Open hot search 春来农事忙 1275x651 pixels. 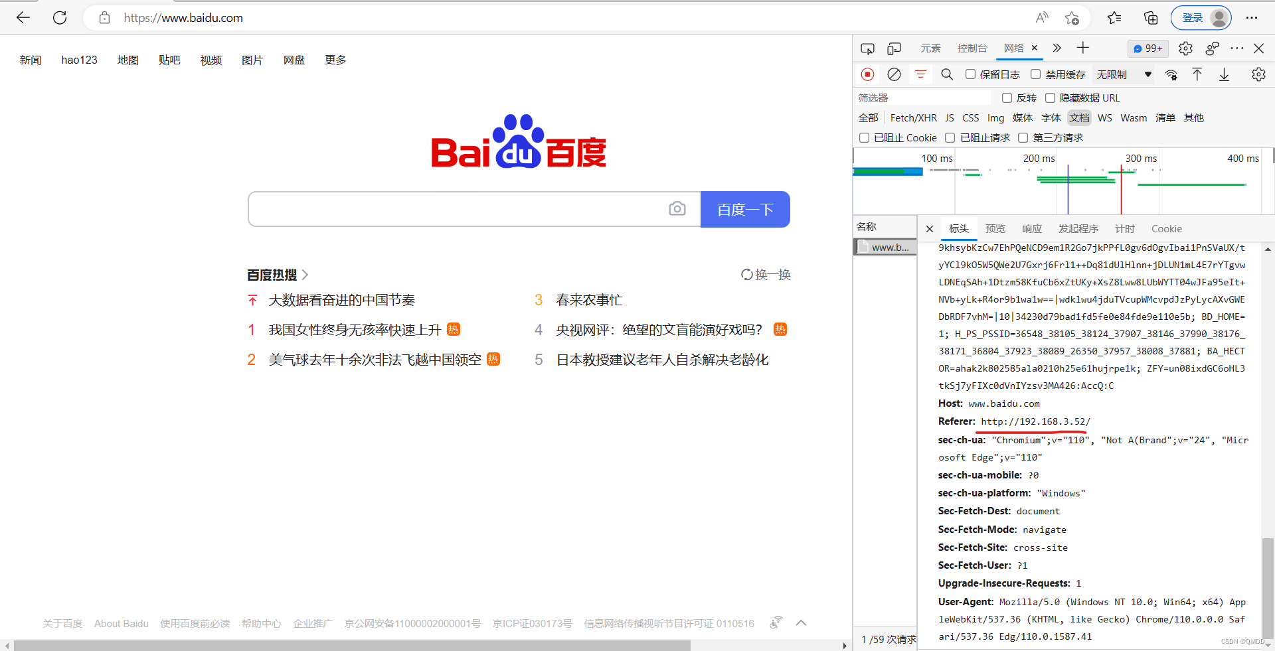tap(589, 300)
